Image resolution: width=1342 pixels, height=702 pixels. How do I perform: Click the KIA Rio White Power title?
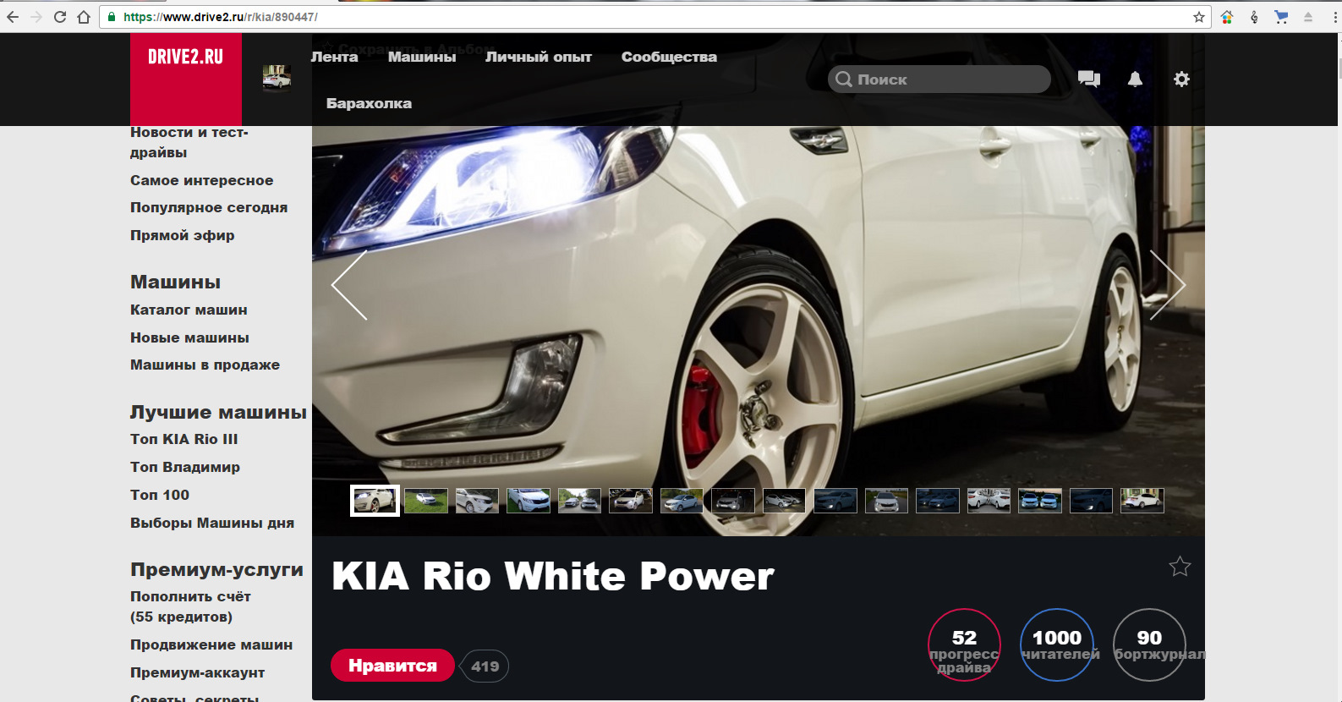click(553, 576)
